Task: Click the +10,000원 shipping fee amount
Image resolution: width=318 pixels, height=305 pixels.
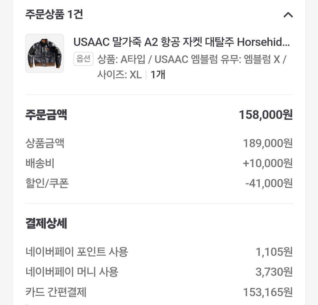Action: pos(268,163)
